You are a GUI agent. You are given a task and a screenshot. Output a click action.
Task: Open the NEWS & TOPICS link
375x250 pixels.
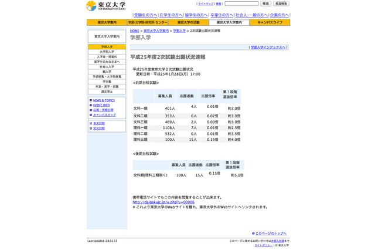104,100
